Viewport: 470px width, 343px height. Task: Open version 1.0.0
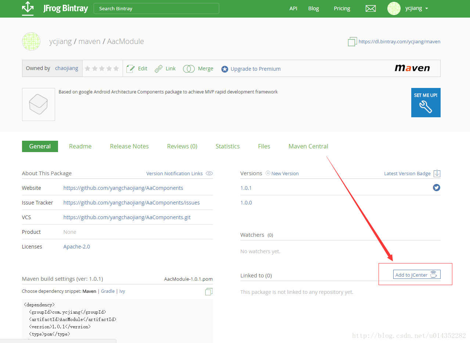point(246,203)
